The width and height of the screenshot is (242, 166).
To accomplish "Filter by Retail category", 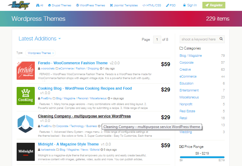I will pyautogui.click(x=183, y=118).
